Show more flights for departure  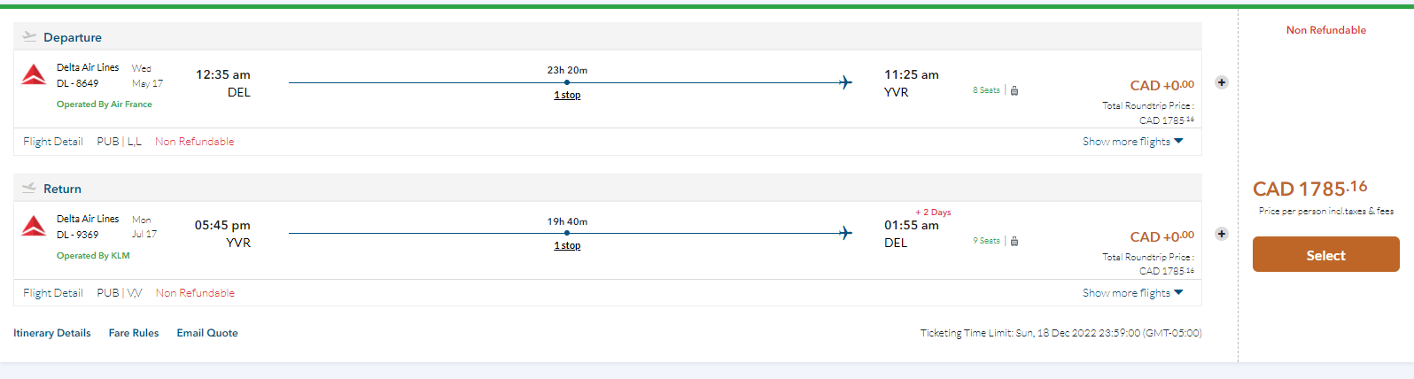1132,142
